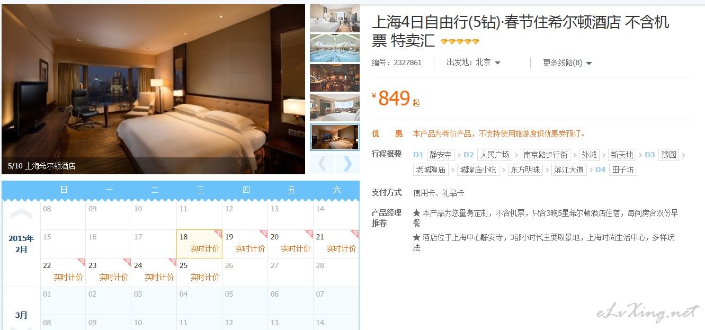Select February 21 实时计价 date cell
The image size is (705, 330).
tap(336, 244)
